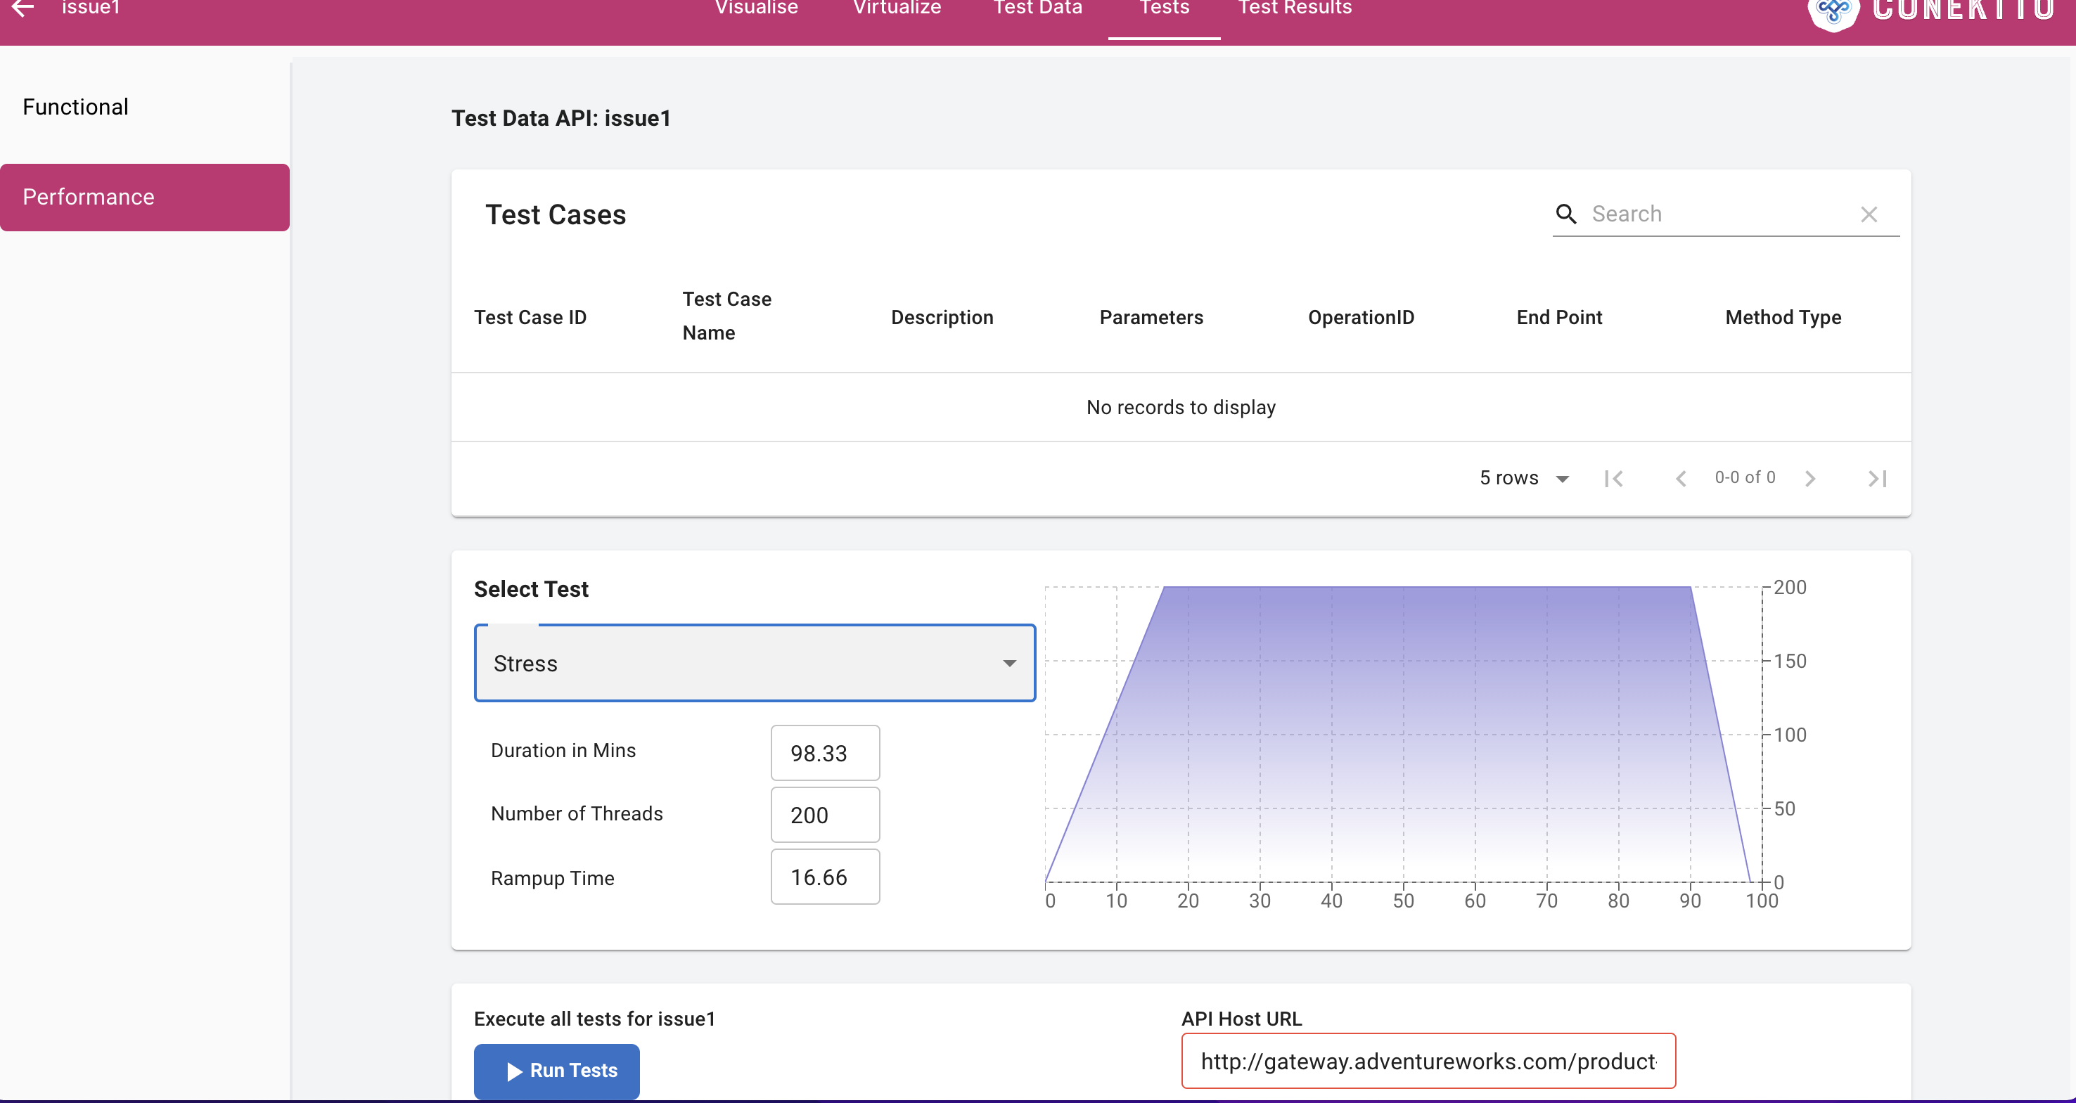Click the Method Type column header

[1783, 318]
